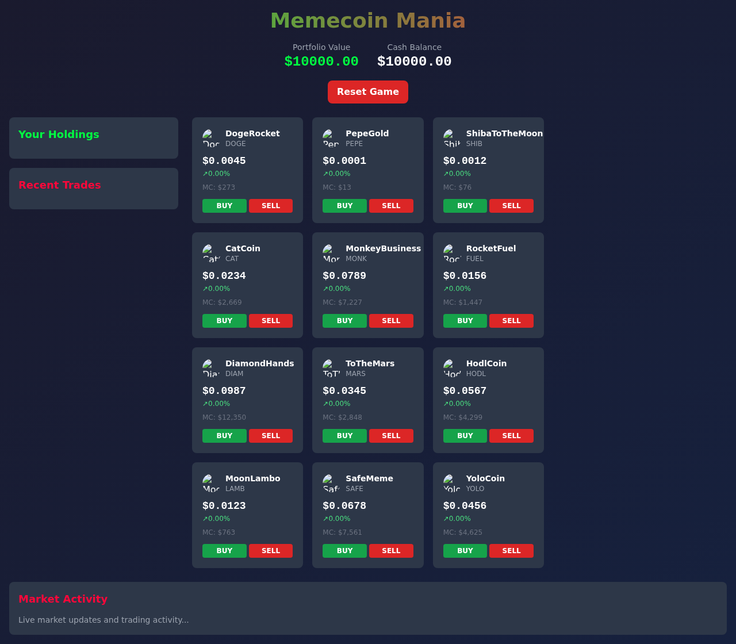Buy CatCoin with the BUY button
Screen dimensions: 736x644
[x=224, y=320]
